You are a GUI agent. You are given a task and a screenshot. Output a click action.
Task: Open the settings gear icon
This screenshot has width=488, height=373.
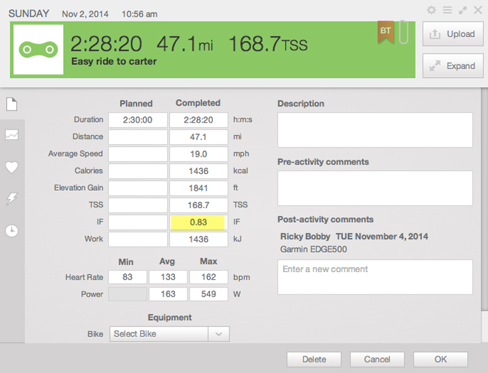432,10
